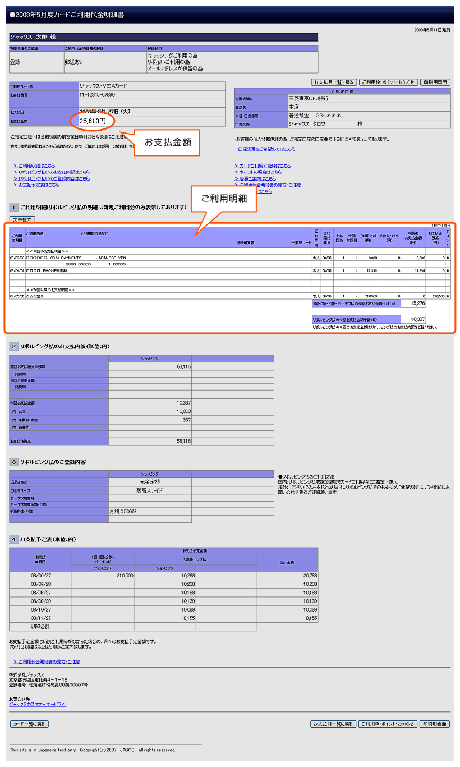Open the ジャックスカスタマーサービスへ link

pos(38,704)
